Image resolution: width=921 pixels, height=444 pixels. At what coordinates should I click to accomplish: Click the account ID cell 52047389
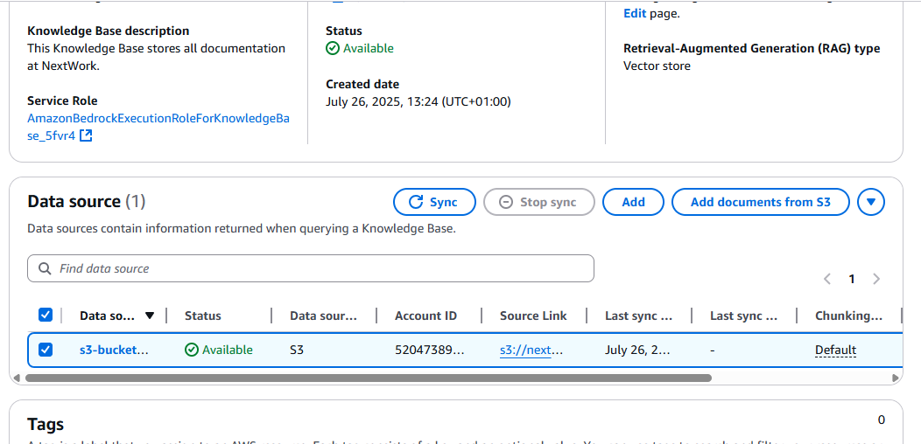(429, 350)
